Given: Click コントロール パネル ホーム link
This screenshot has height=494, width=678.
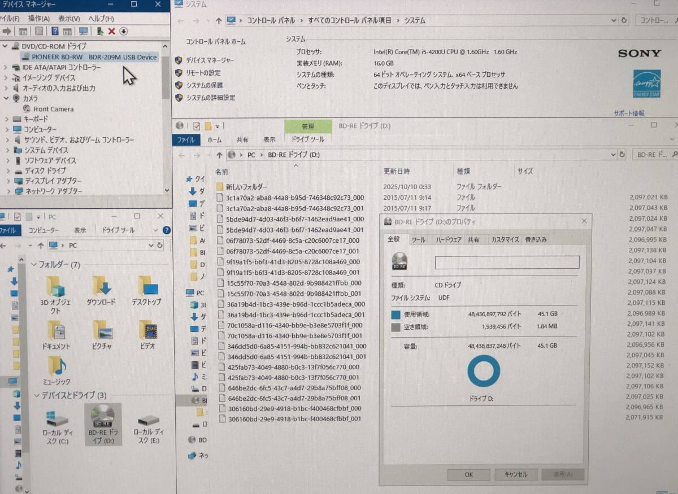Looking at the screenshot, I should pos(216,42).
